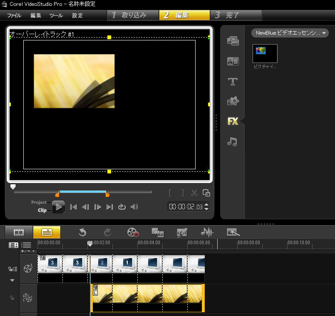Set mark-out bracket
The width and height of the screenshot is (335, 316).
[x=182, y=193]
